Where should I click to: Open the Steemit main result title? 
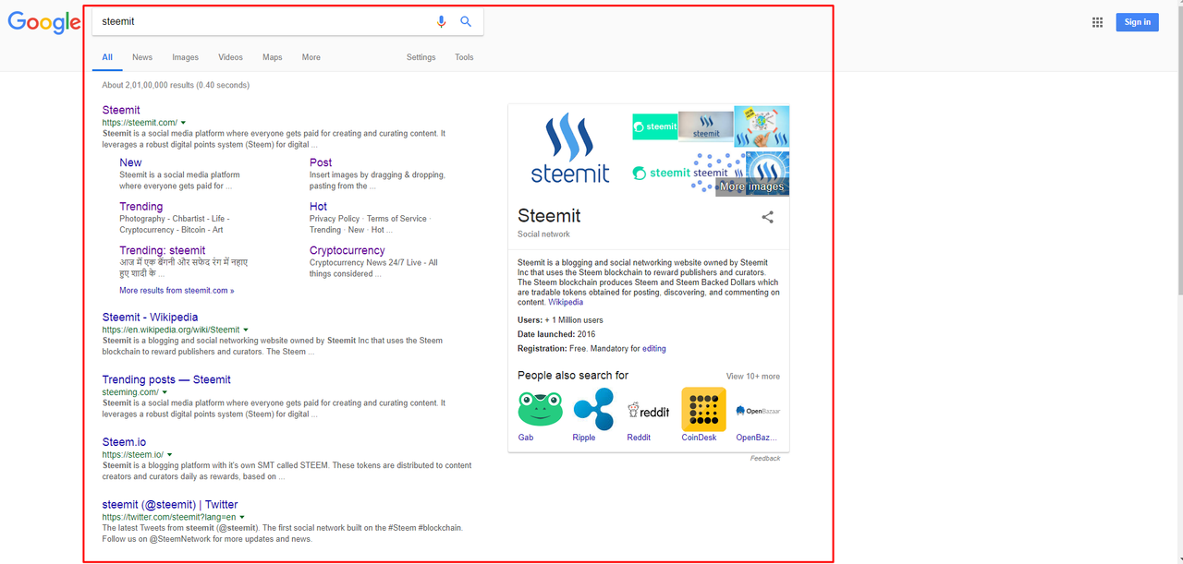[121, 110]
